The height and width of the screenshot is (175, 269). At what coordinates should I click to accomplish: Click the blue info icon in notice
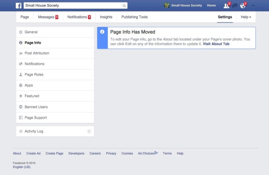coord(102,31)
